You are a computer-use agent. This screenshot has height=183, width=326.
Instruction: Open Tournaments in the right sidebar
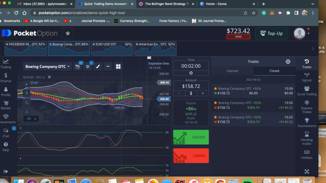click(307, 123)
